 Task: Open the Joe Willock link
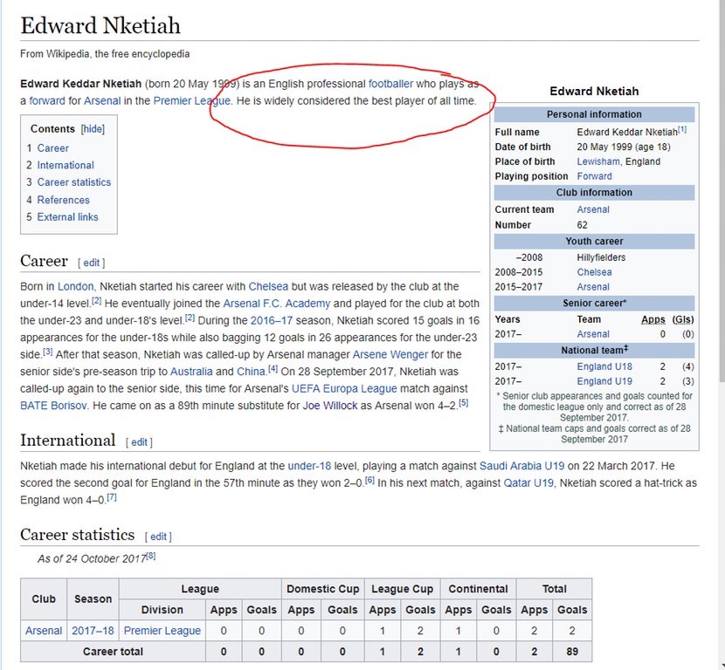click(x=329, y=406)
